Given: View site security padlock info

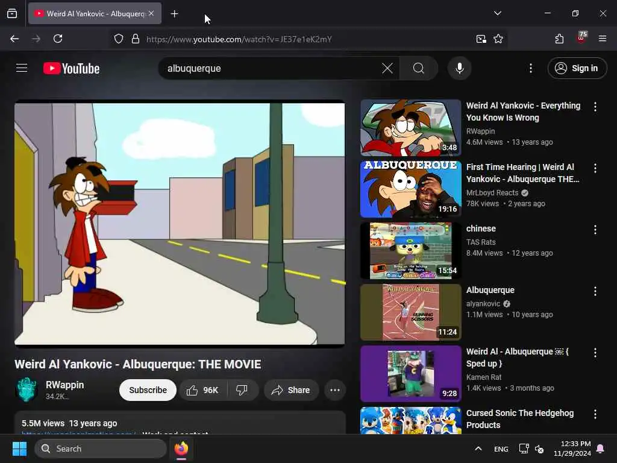Looking at the screenshot, I should point(136,39).
